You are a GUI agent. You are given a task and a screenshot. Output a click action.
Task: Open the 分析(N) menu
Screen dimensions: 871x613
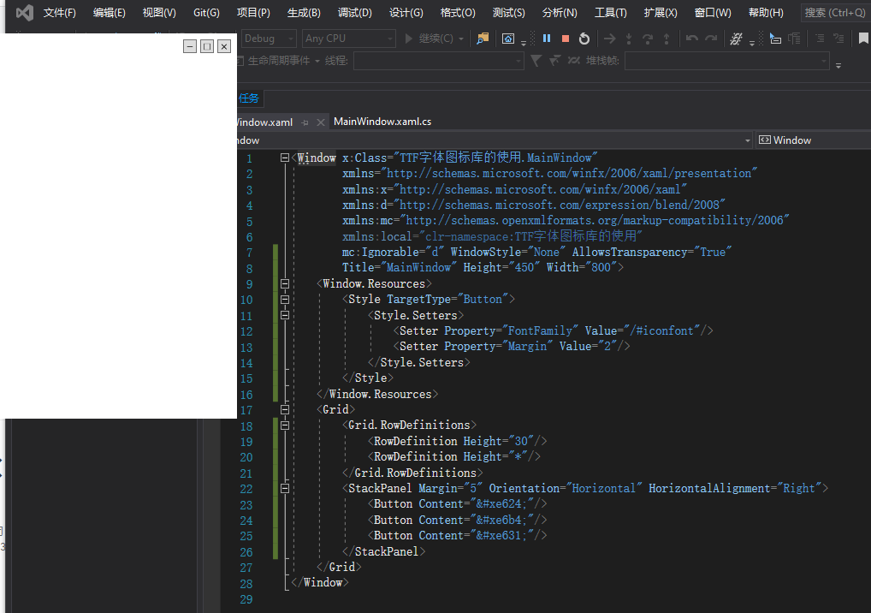pos(560,13)
